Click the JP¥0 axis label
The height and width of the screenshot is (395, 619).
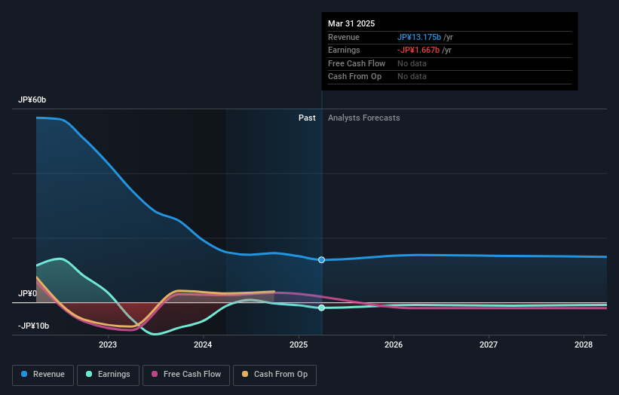tap(27, 293)
